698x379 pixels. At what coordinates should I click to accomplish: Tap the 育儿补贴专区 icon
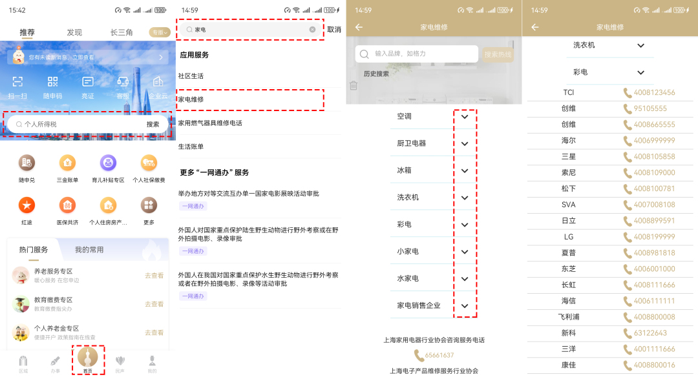pos(108,163)
